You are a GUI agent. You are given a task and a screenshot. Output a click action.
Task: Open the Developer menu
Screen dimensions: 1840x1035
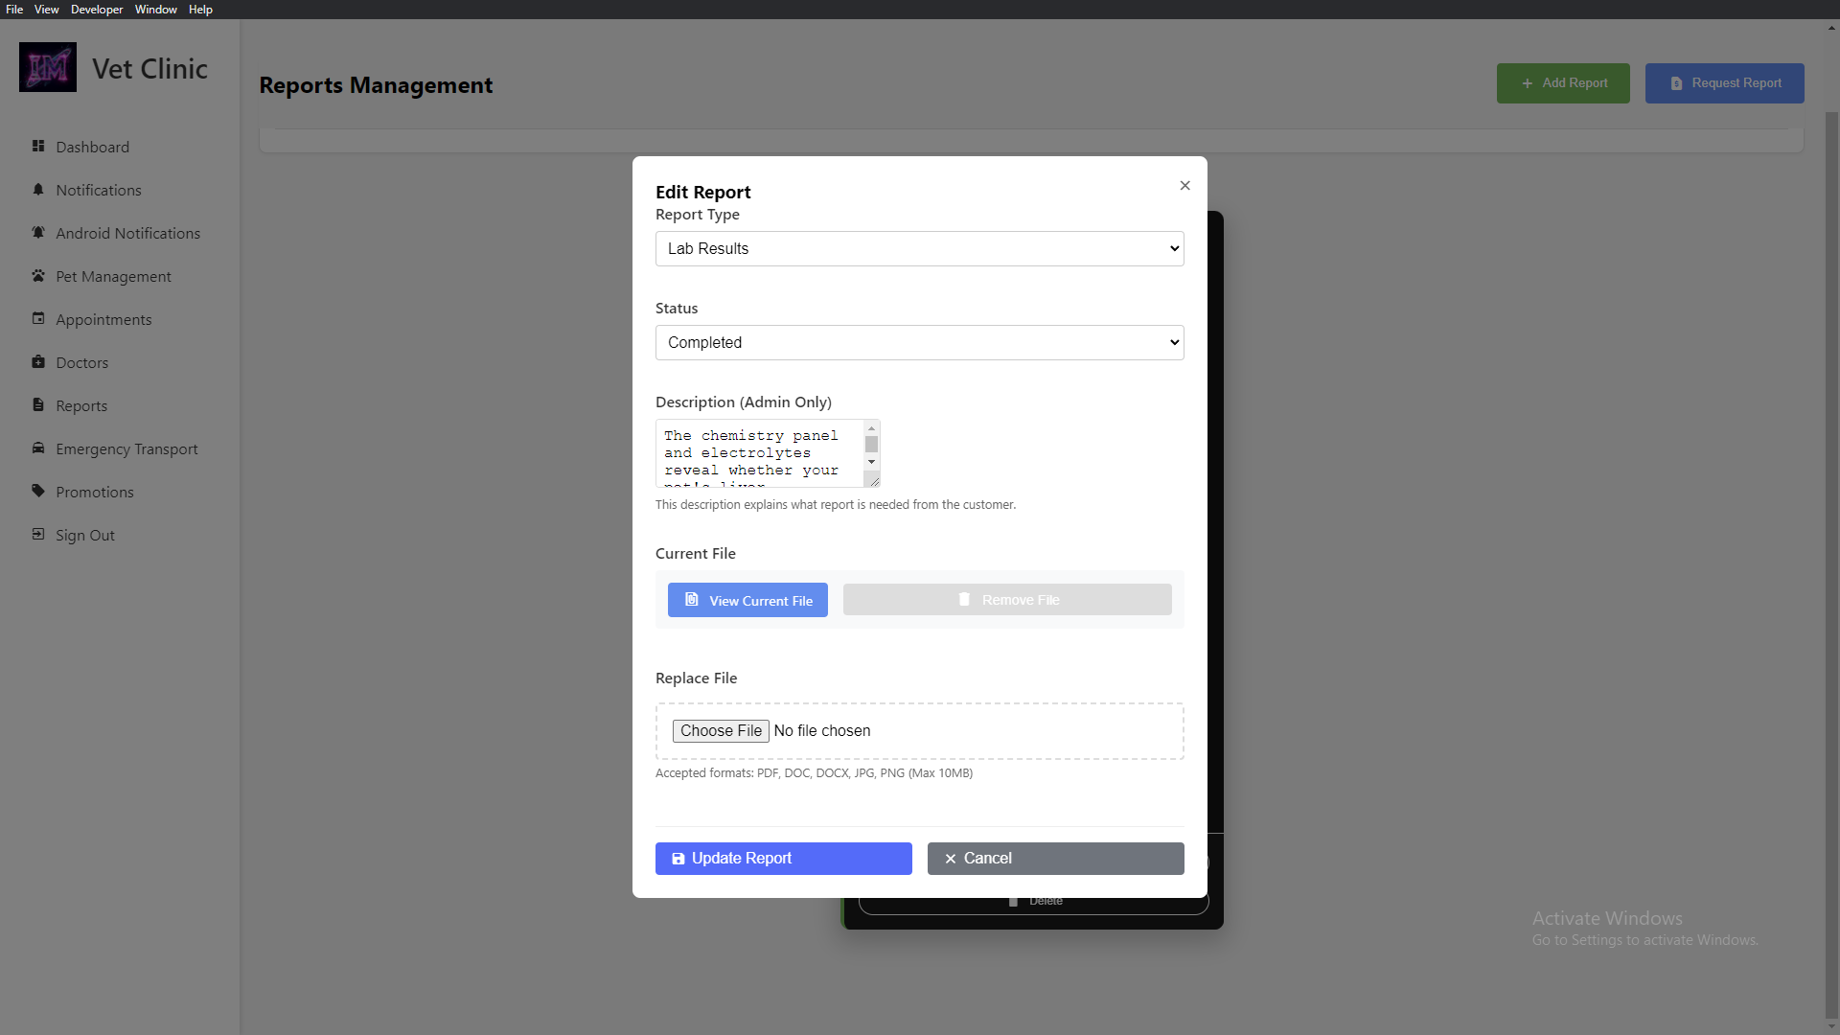point(96,9)
